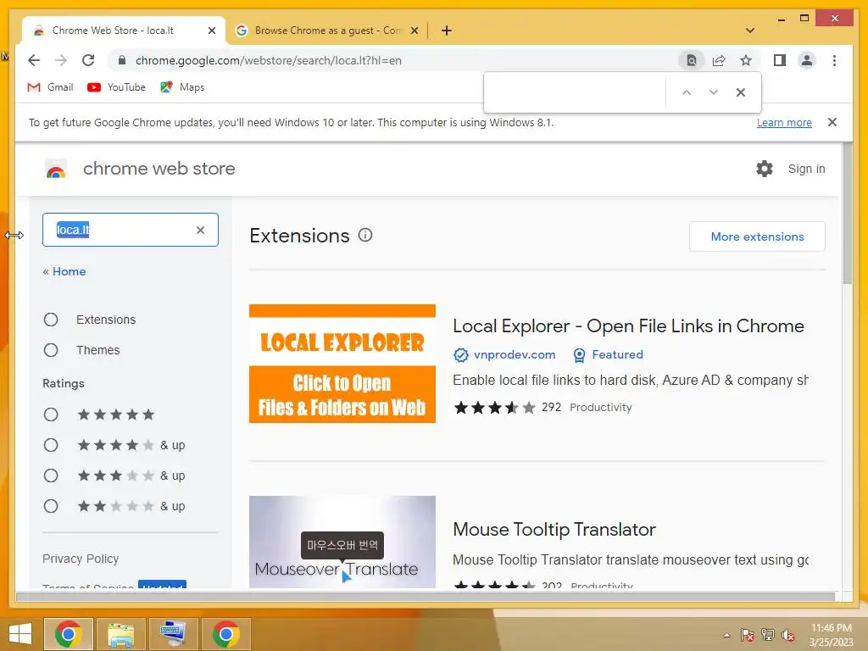Jump to next find result arrow
Viewport: 868px width, 651px height.
(714, 92)
